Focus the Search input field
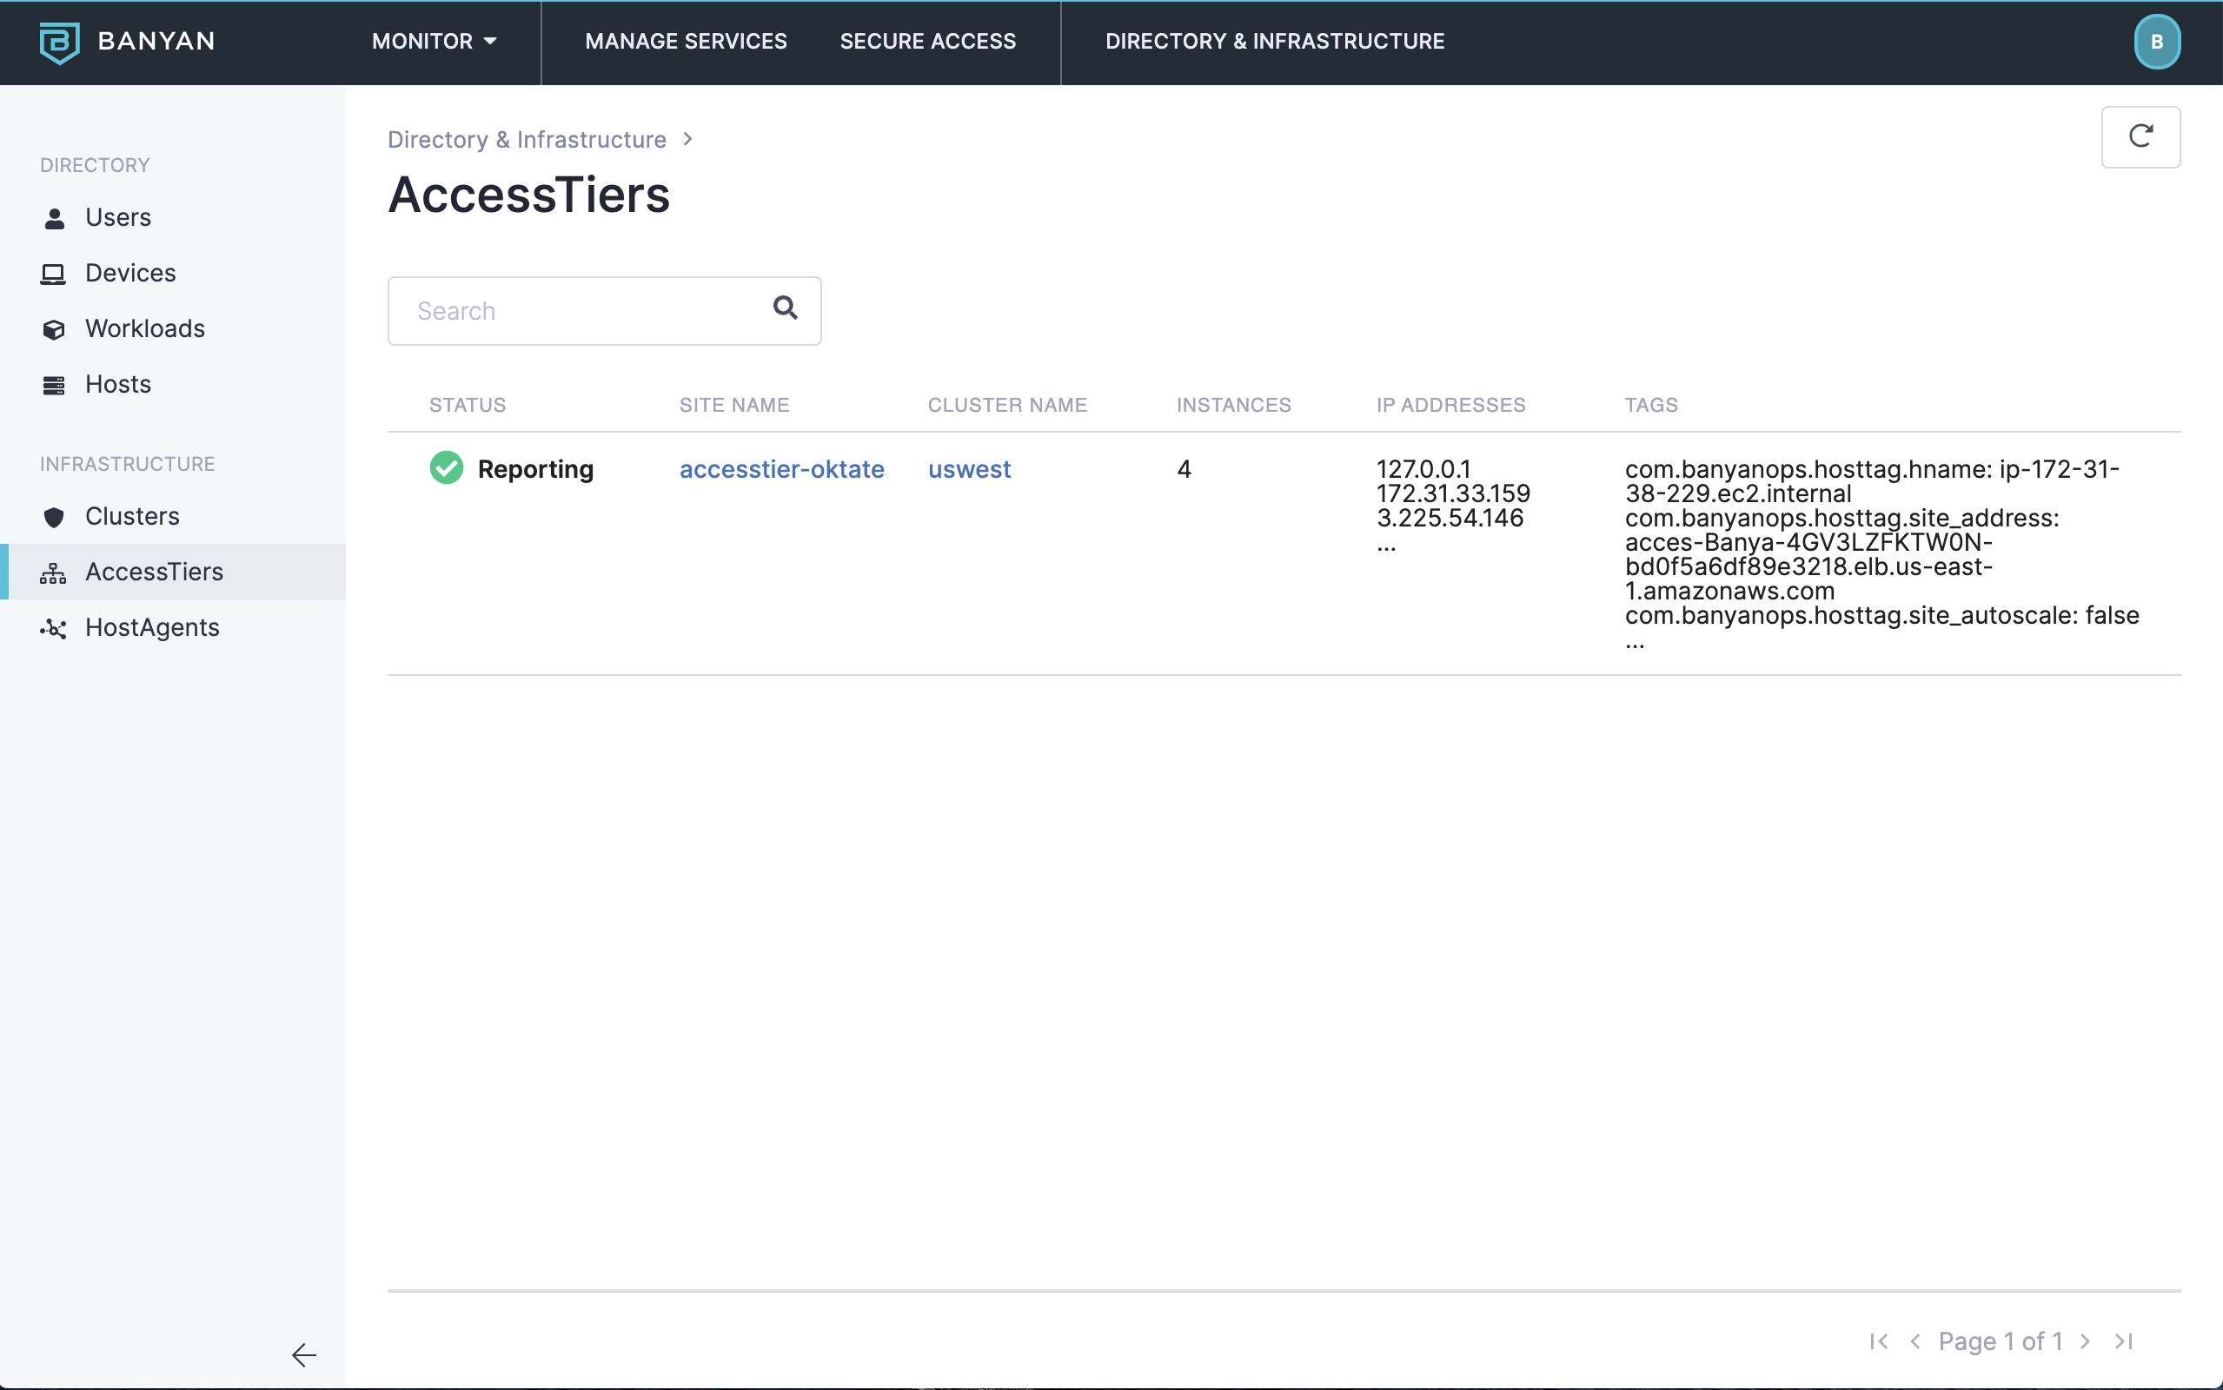 [x=579, y=311]
